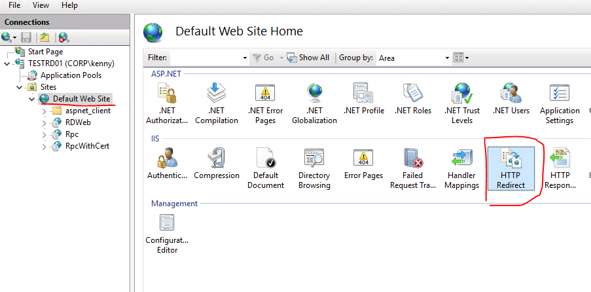This screenshot has height=292, width=591.
Task: Open the view mode icon dropdown
Action: click(461, 58)
